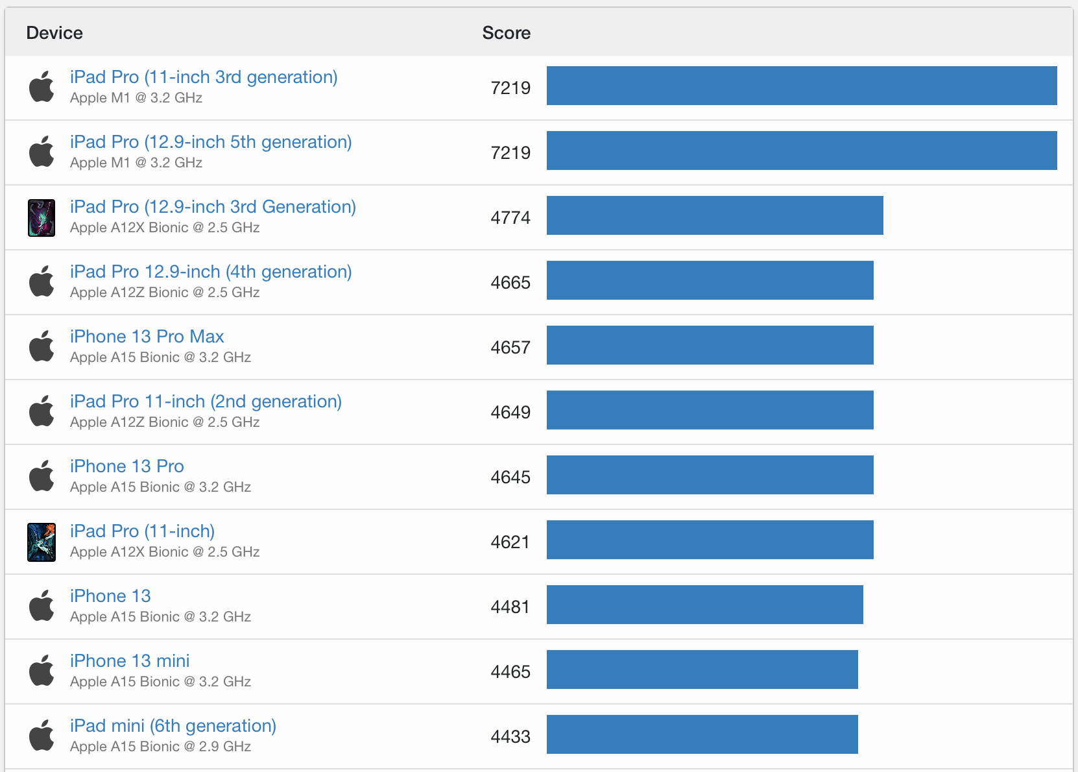Image resolution: width=1078 pixels, height=772 pixels.
Task: Follow the iPhone 13 device link
Action: 110,596
